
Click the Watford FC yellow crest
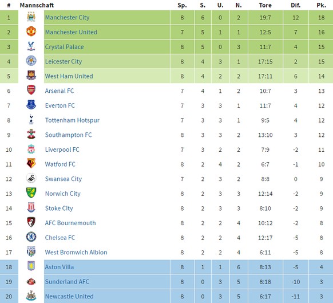tap(31, 163)
